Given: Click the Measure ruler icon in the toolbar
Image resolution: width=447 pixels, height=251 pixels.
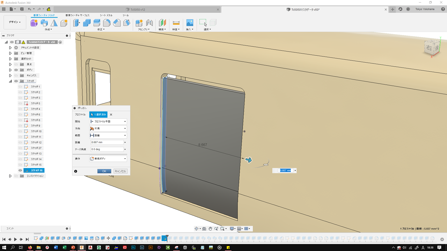Looking at the screenshot, I should (x=176, y=23).
